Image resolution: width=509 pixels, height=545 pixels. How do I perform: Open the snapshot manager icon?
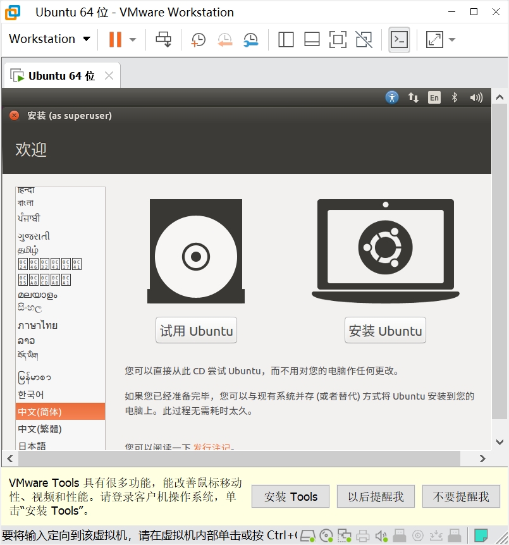[250, 40]
